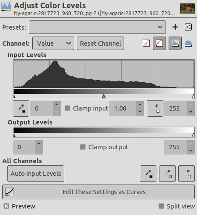Decrease the high output value
The image size is (197, 215).
point(191,151)
